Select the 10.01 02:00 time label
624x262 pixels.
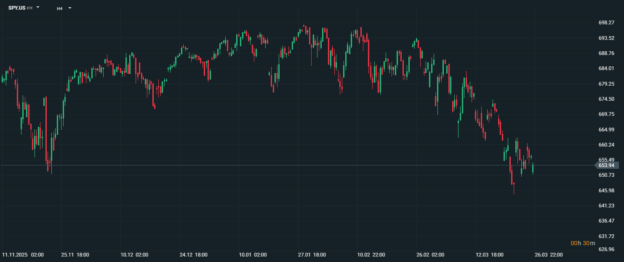(253, 255)
